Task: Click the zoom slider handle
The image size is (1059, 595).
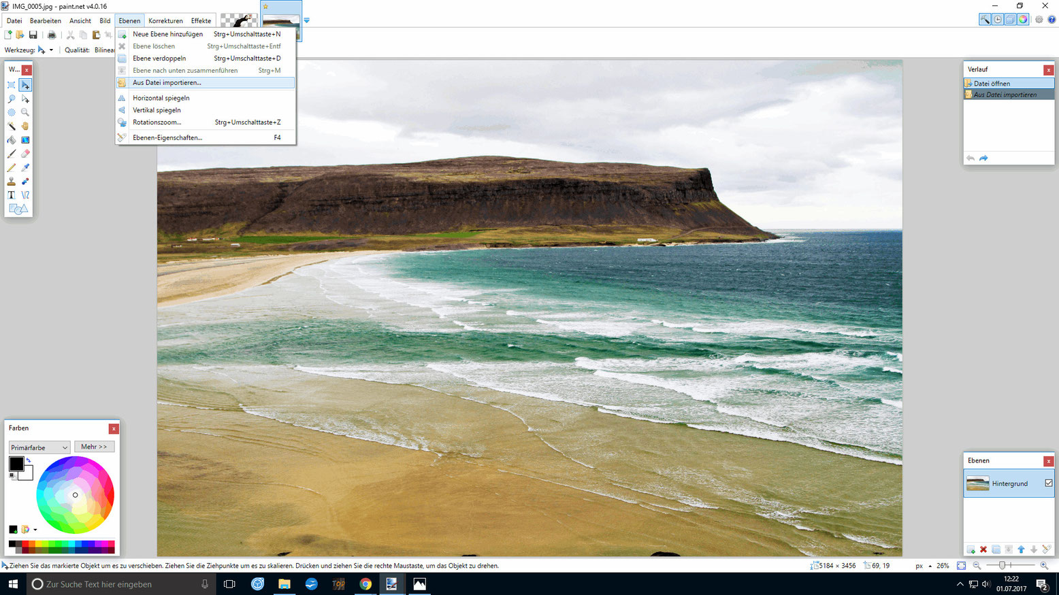Action: tap(1002, 566)
